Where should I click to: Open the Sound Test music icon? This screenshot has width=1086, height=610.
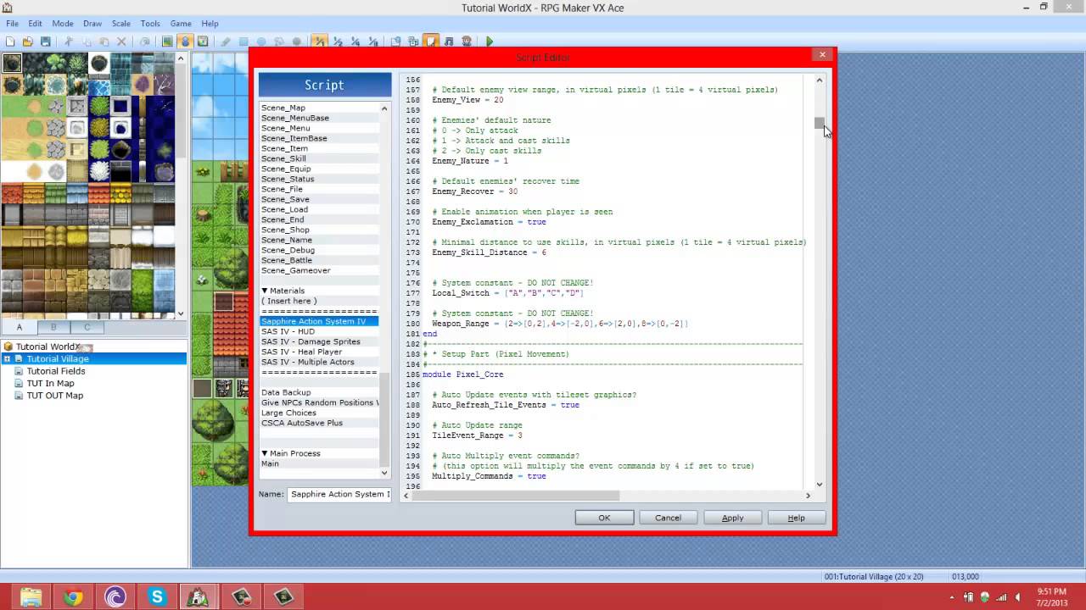coord(449,42)
